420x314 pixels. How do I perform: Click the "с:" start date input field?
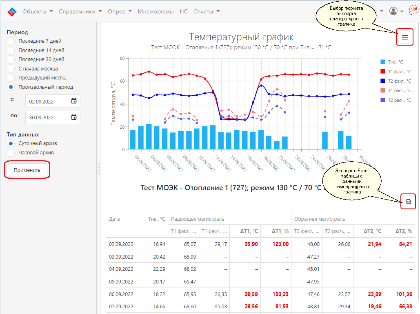(47, 101)
